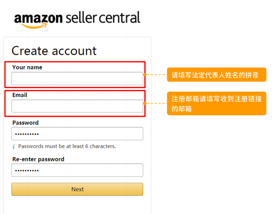Viewport: 272px width, 214px height.
Task: Click the masked dots in Password field
Action: pyautogui.click(x=27, y=134)
